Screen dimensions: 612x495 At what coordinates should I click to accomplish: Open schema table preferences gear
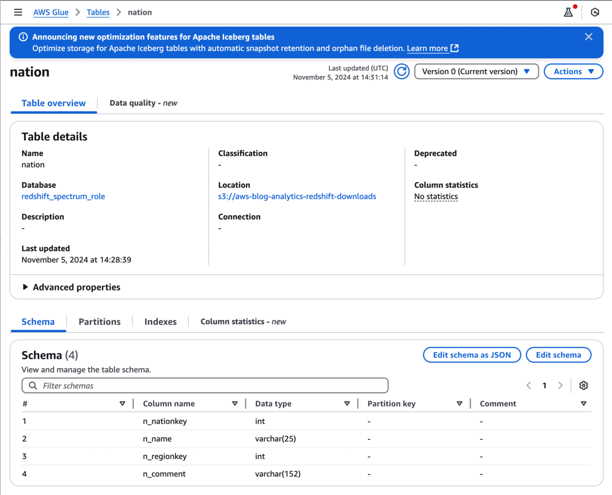[x=583, y=385]
